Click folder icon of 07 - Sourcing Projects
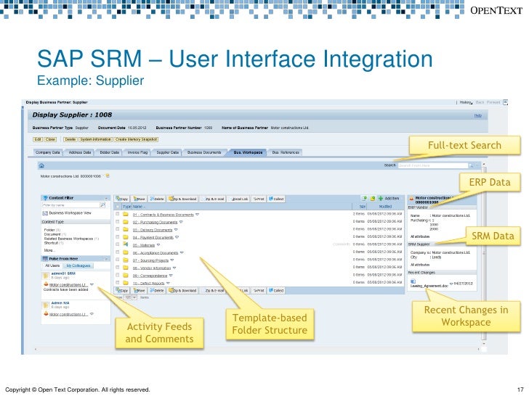Viewport: 529px width, 396px height. (x=126, y=260)
